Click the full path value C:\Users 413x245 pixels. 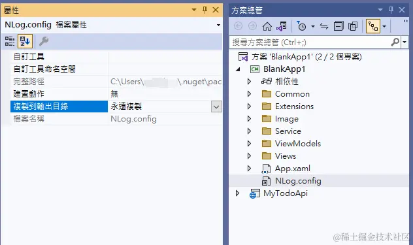[x=165, y=82]
